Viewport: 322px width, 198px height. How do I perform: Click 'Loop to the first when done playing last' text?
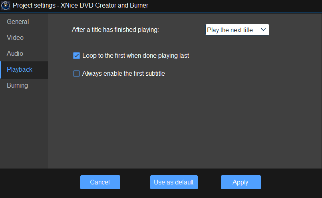135,56
